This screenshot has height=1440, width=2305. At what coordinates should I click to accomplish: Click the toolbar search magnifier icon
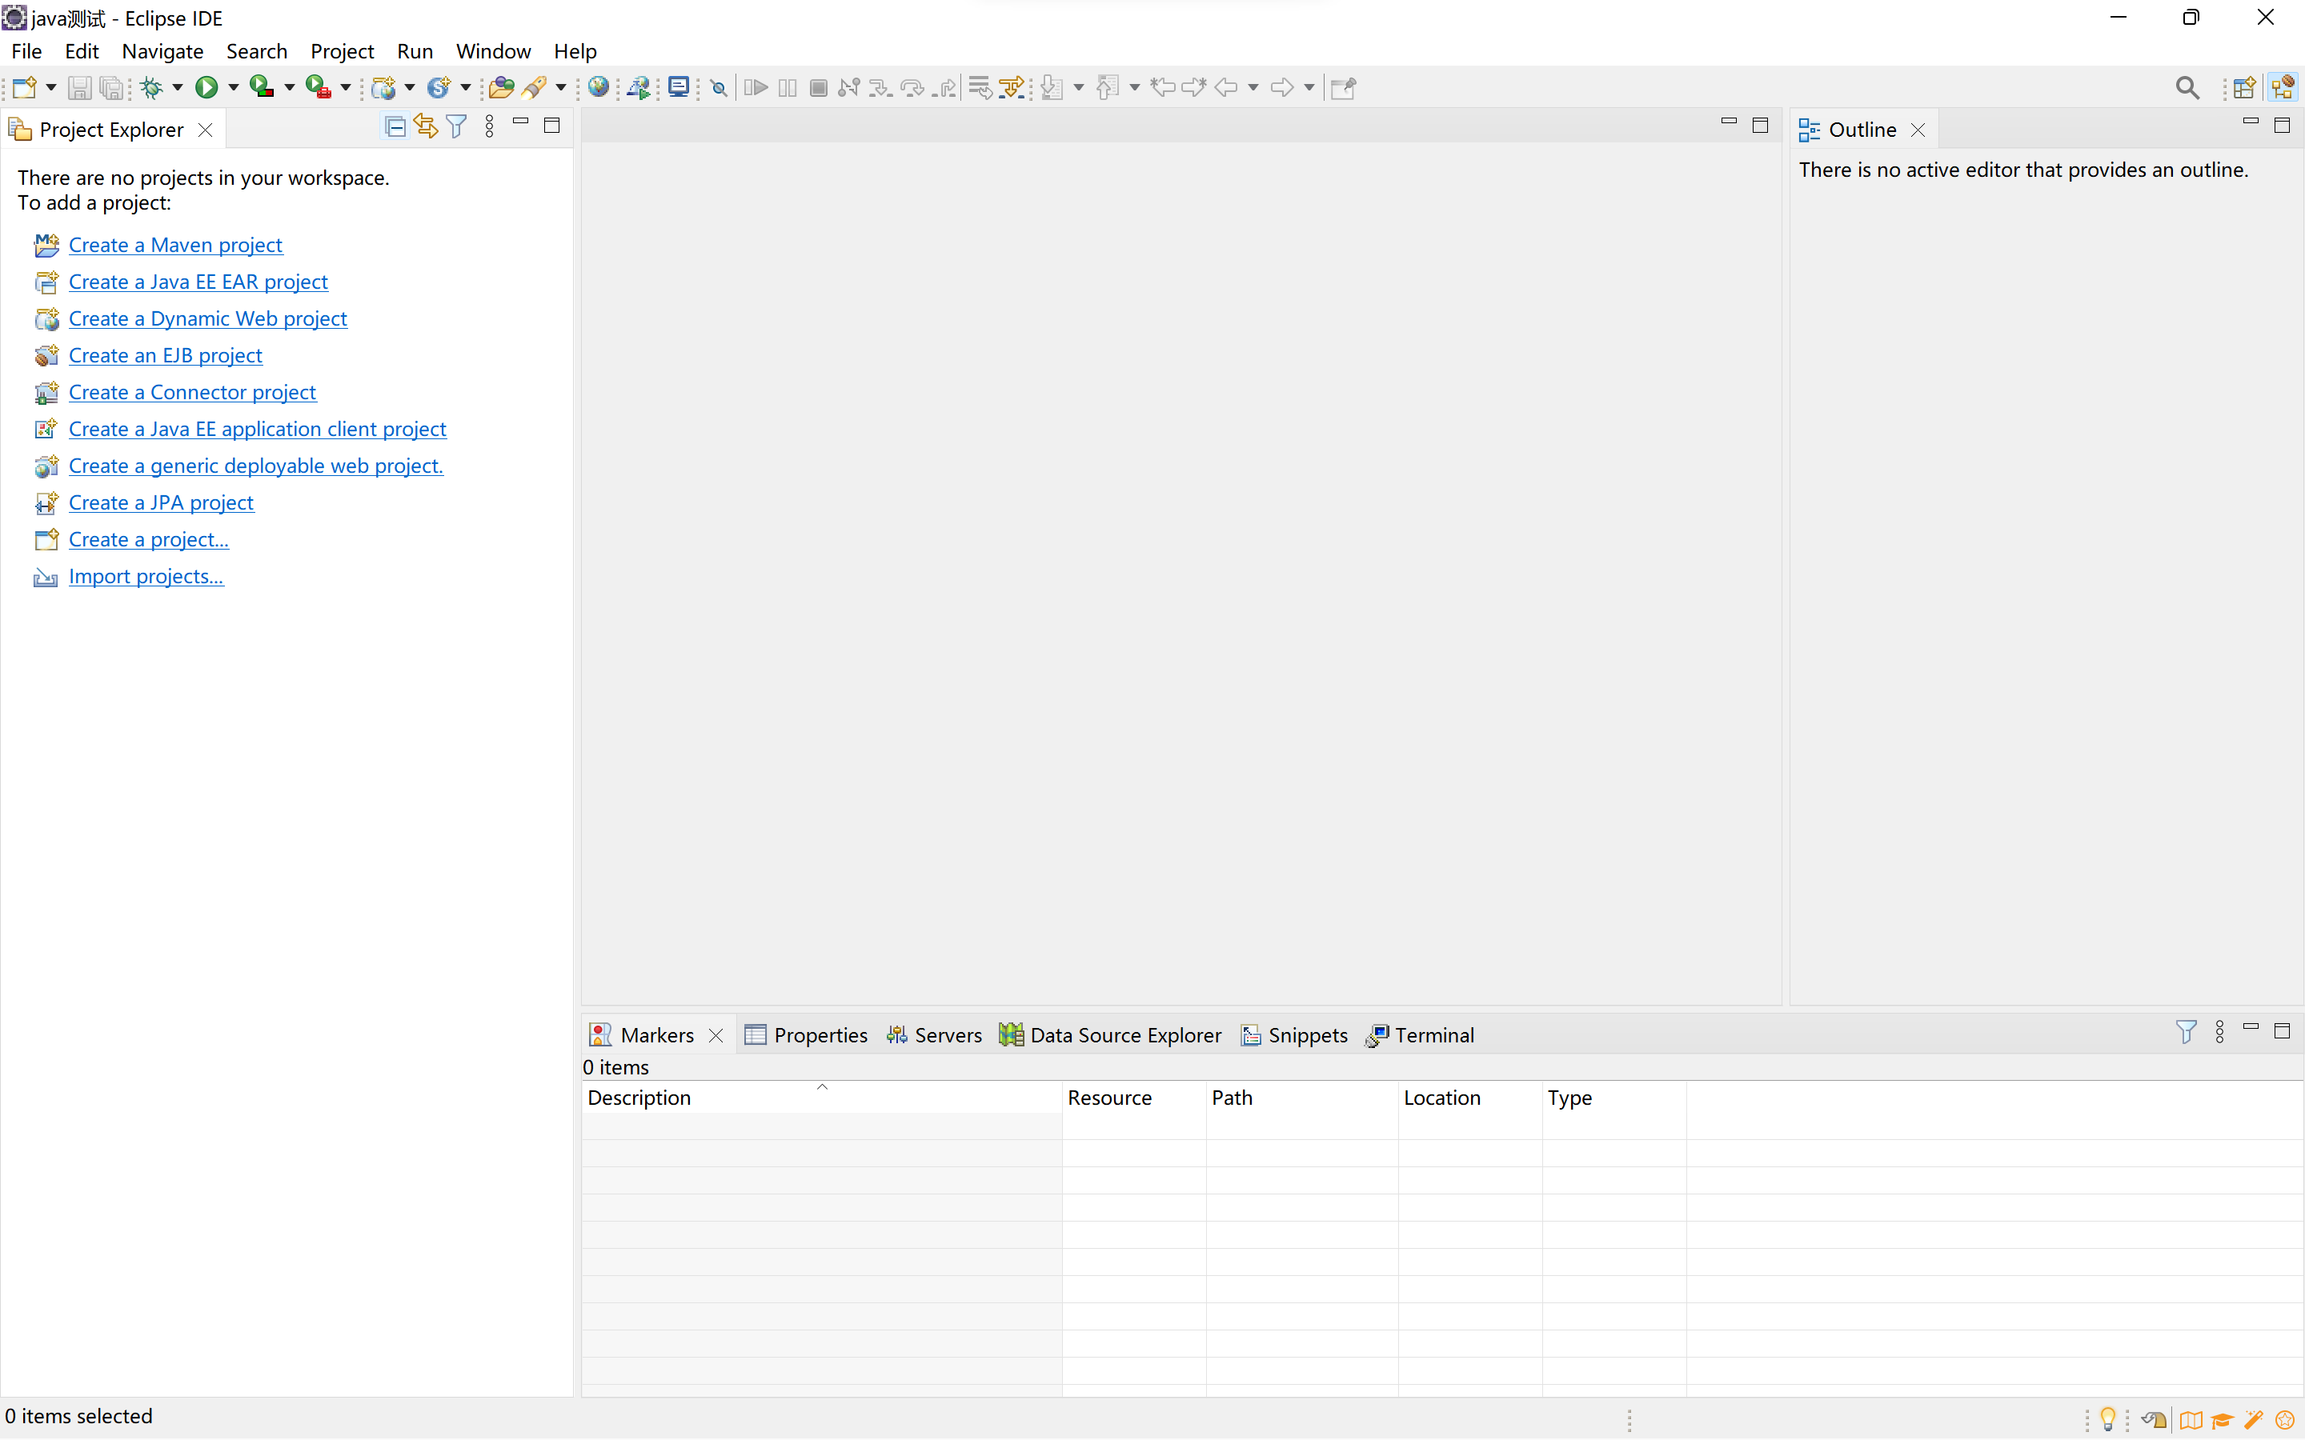pos(2187,88)
